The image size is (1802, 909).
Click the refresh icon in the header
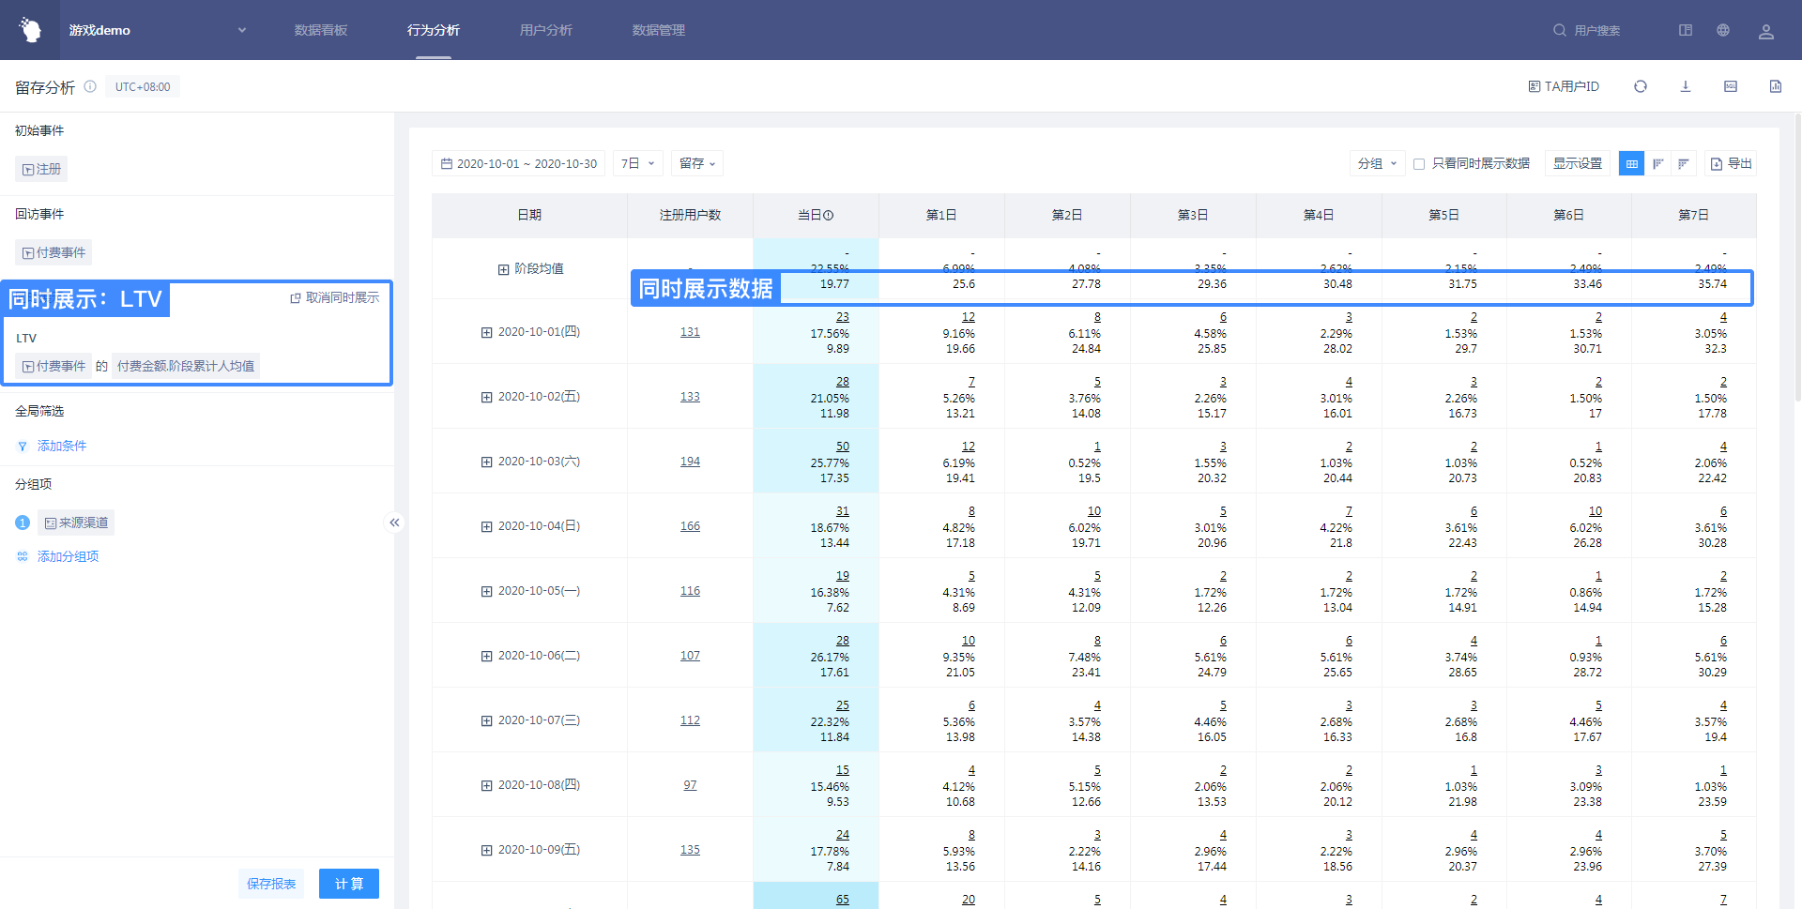[1640, 86]
